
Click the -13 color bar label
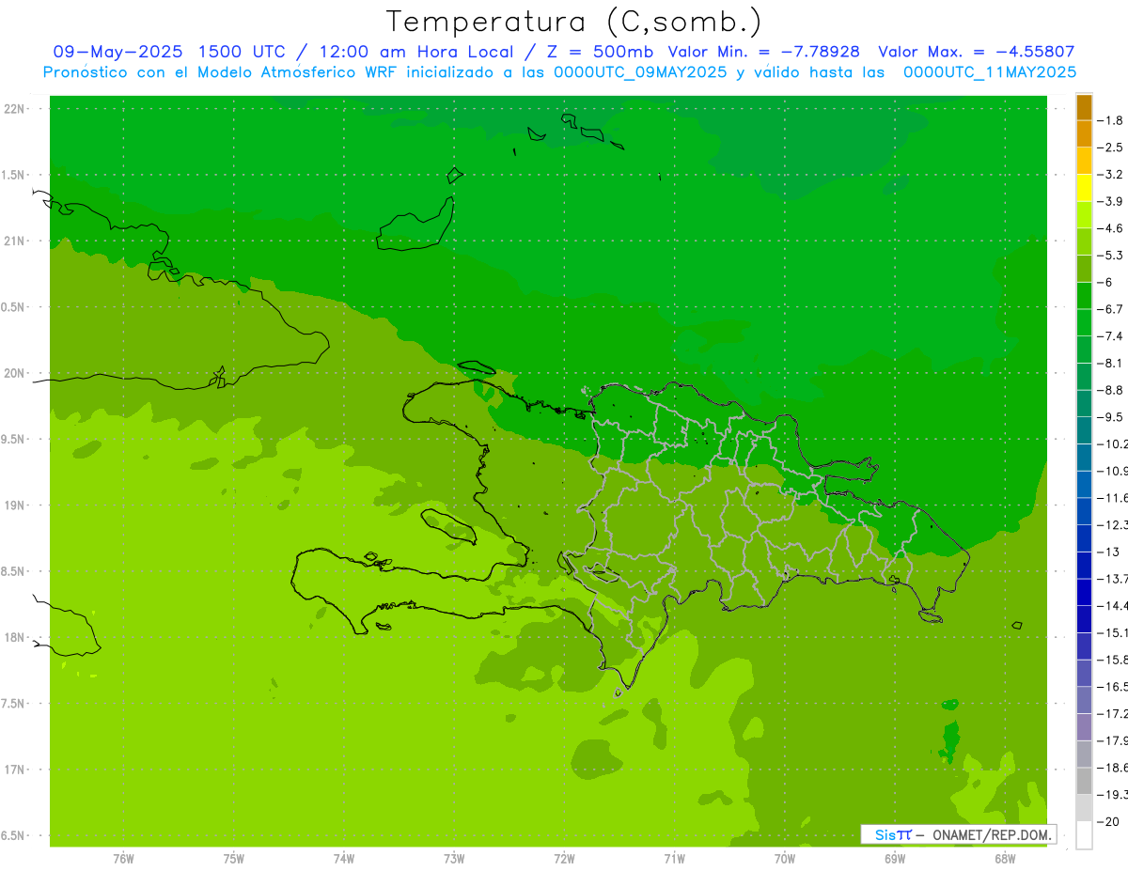click(1109, 552)
